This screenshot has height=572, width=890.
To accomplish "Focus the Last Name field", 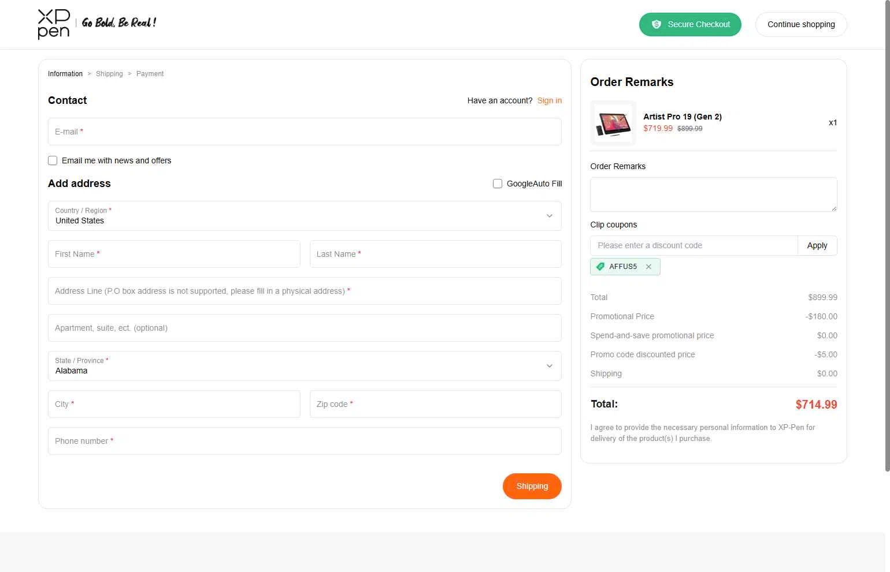I will [436, 254].
